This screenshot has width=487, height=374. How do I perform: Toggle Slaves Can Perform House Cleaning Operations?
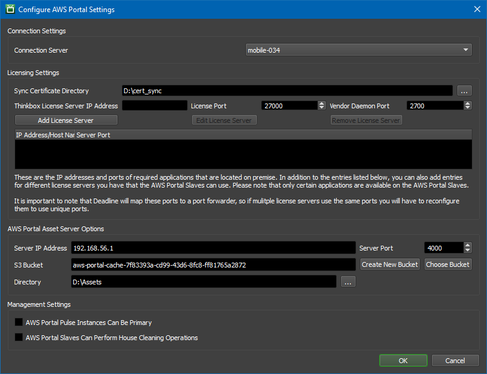[19, 338]
